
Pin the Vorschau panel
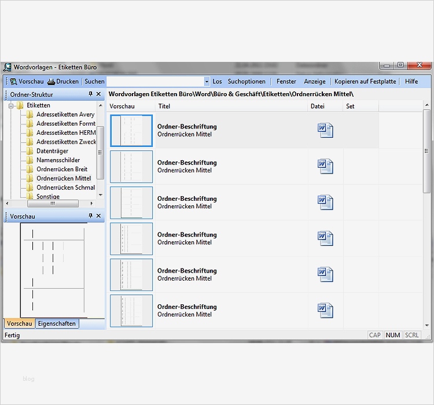pyautogui.click(x=90, y=216)
